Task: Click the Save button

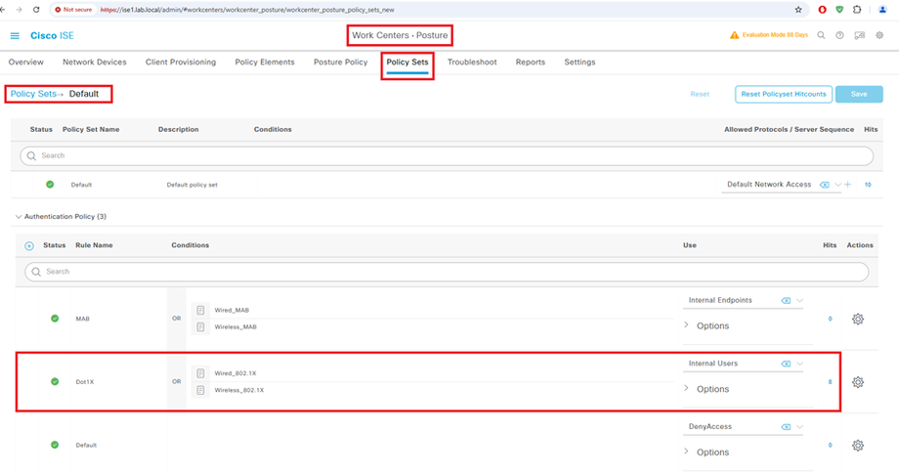Action: (859, 94)
